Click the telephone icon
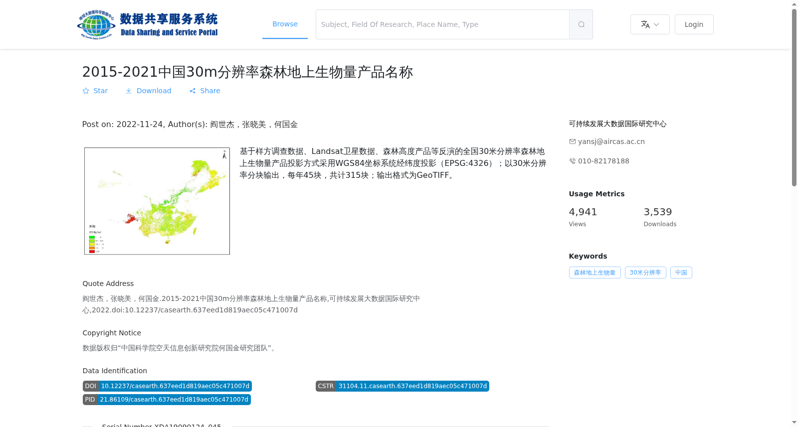798x427 pixels. pos(573,161)
